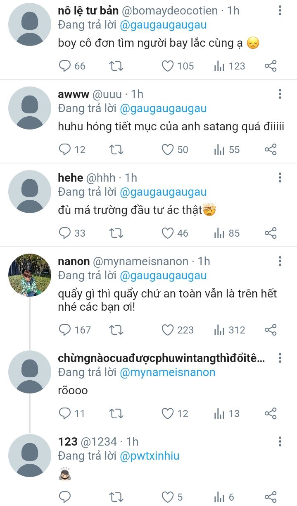Open the nô lệ tư bản profile name

point(88,11)
